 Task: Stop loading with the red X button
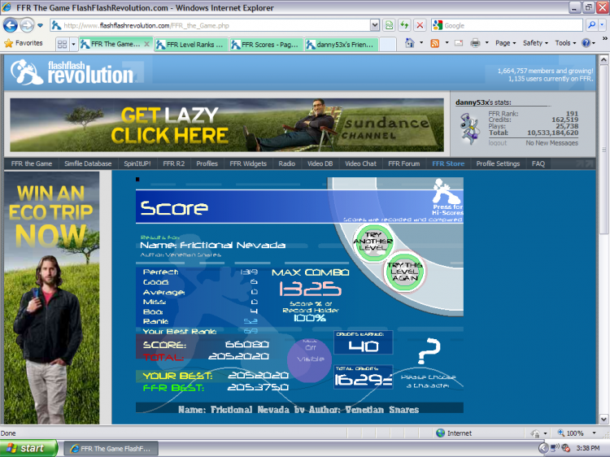(420, 26)
